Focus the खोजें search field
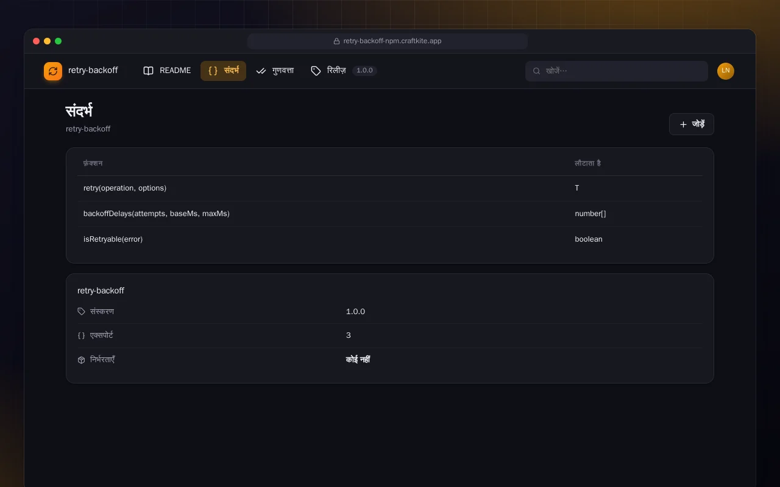Image resolution: width=780 pixels, height=487 pixels. (x=617, y=71)
